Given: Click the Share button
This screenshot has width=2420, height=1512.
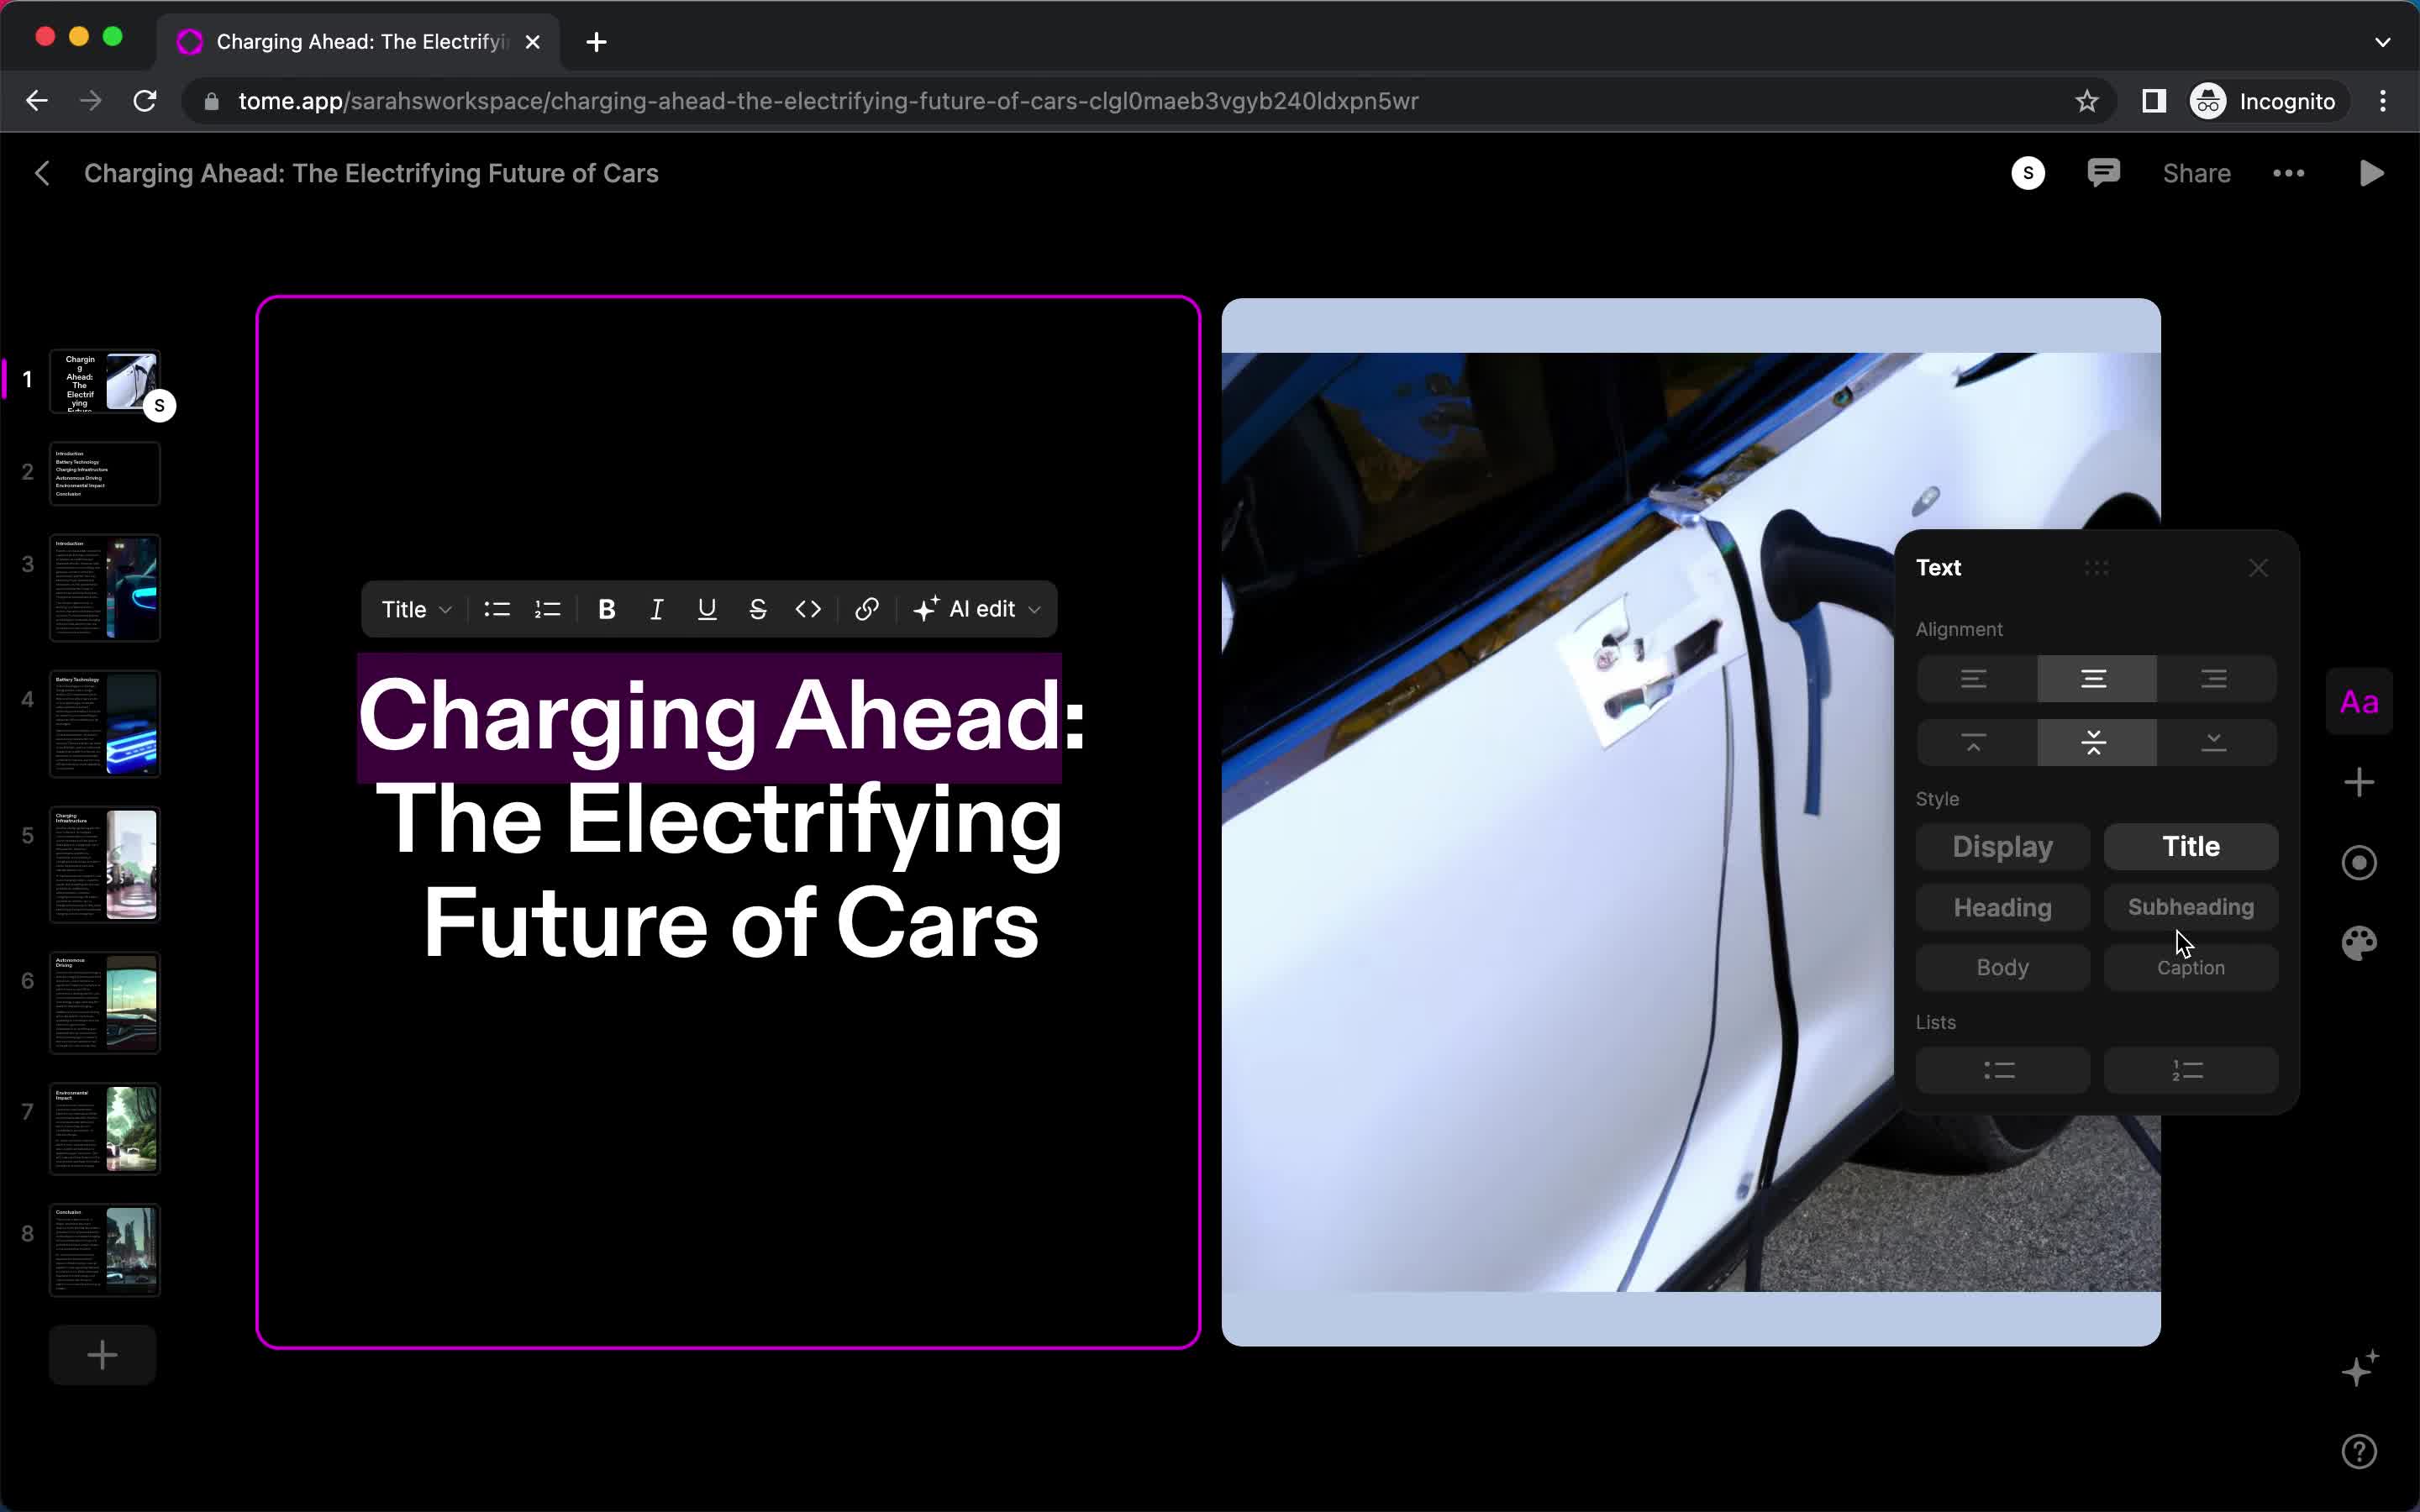Looking at the screenshot, I should coord(2196,172).
